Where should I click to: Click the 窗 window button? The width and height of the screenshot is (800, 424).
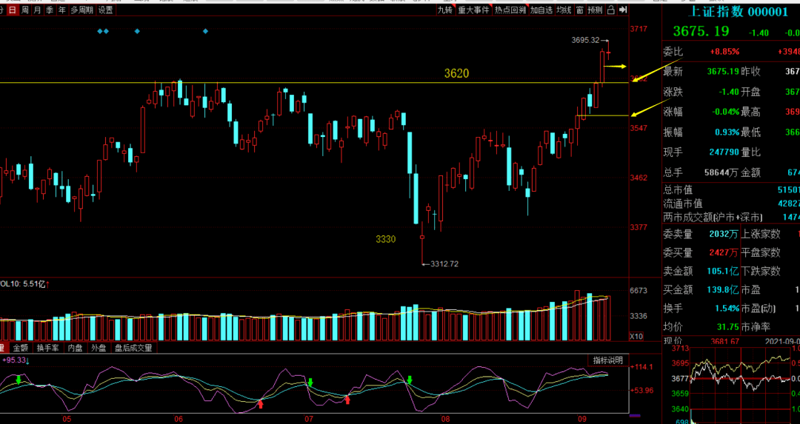579,10
